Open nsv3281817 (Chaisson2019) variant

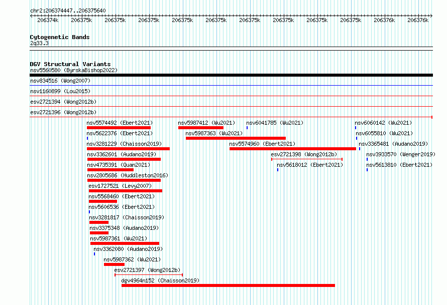[127, 217]
